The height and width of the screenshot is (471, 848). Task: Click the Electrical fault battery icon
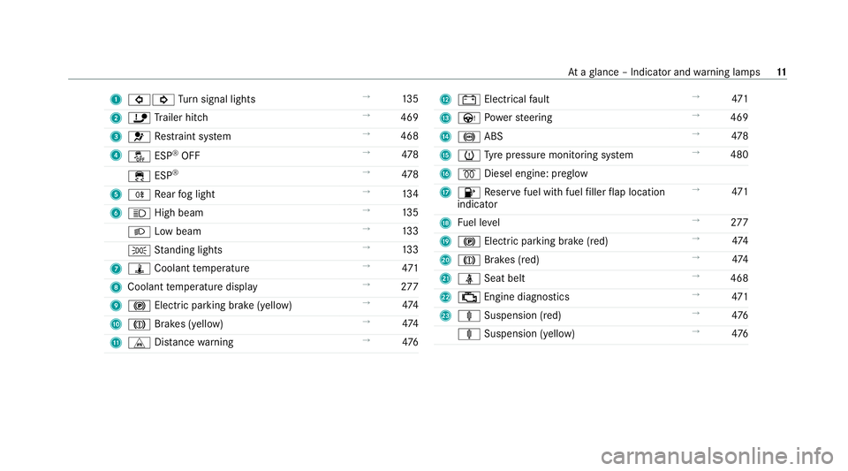469,100
